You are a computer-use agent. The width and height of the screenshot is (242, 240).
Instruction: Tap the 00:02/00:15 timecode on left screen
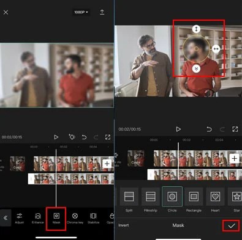[12, 137]
